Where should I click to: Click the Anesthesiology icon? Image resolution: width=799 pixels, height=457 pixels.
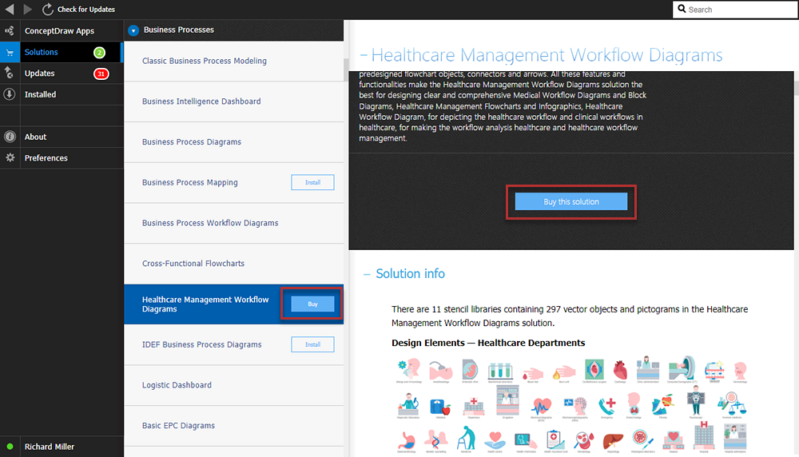coord(441,371)
